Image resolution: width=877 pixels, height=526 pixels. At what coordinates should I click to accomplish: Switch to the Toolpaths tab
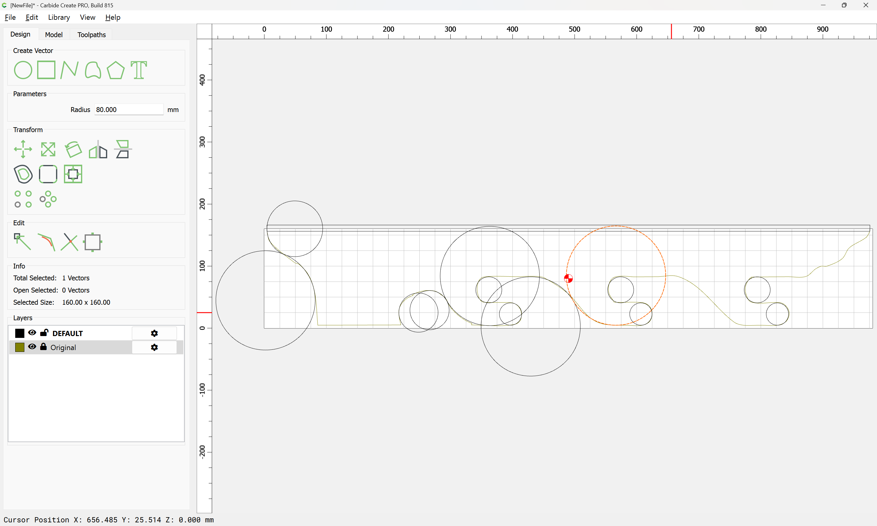tap(91, 34)
